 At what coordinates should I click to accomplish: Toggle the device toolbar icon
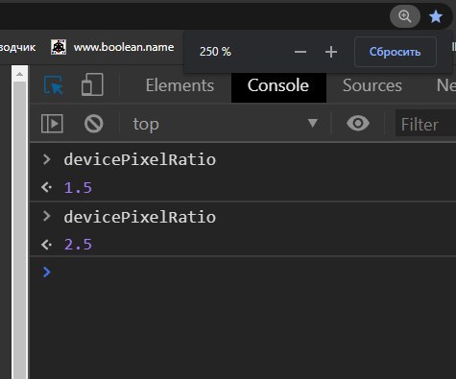(92, 84)
